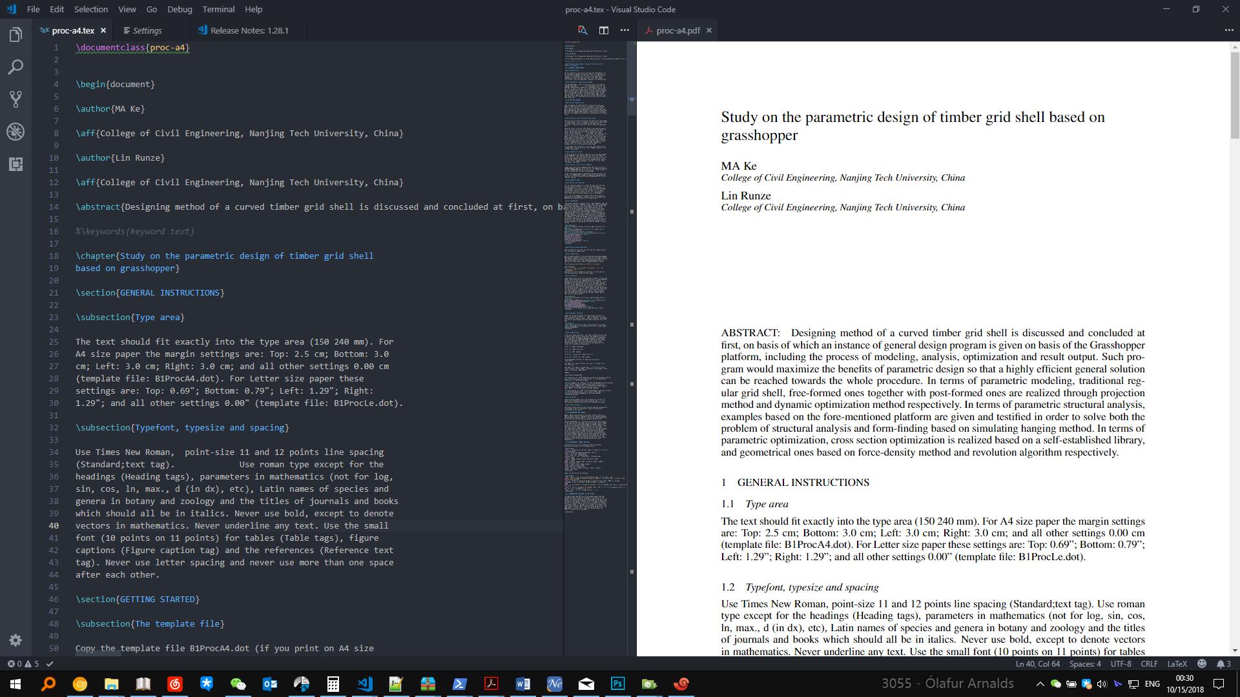Open WeChat from taskbar
The image size is (1240, 697).
point(238,683)
